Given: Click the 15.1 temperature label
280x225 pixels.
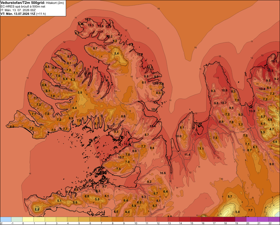Looking at the screenshot, I should pyautogui.click(x=274, y=61).
